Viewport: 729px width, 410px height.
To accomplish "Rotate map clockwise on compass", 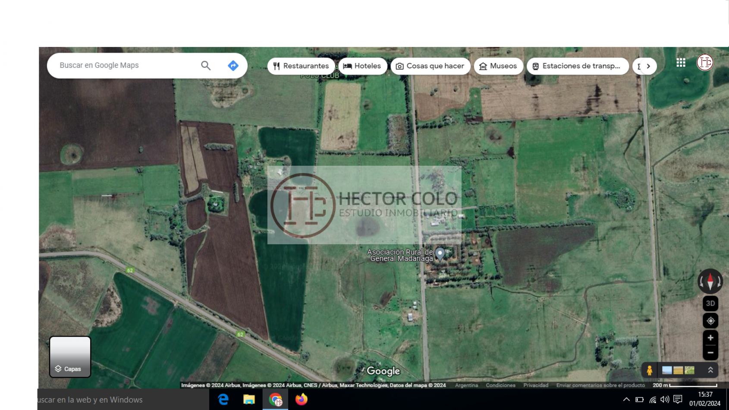I will tap(719, 282).
